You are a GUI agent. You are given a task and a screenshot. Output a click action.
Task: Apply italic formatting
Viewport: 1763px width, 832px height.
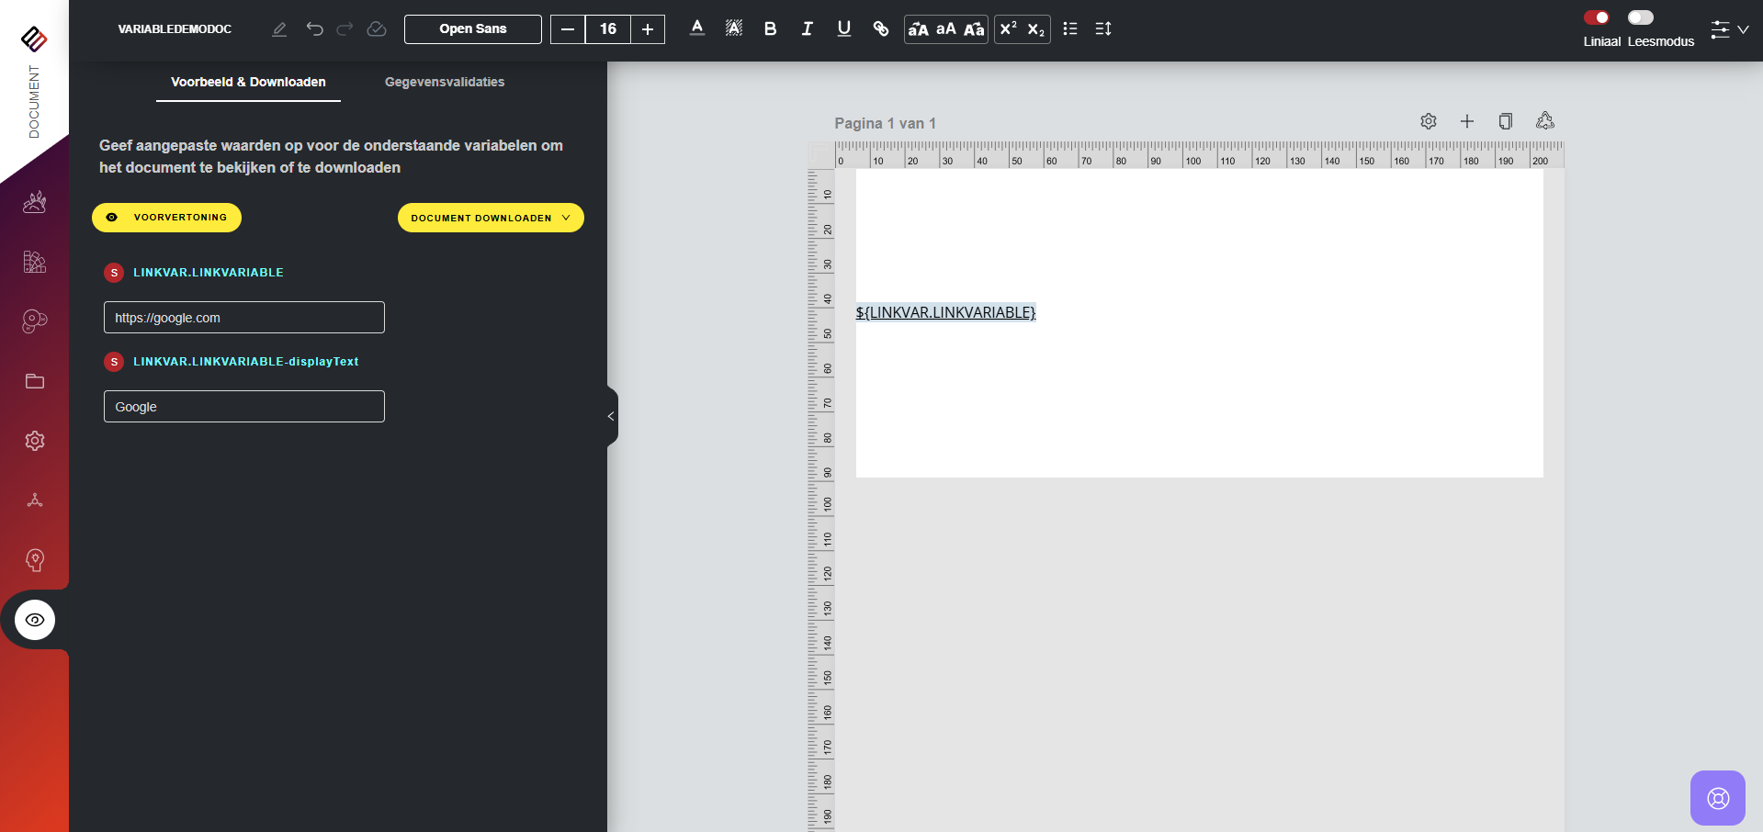pos(807,29)
